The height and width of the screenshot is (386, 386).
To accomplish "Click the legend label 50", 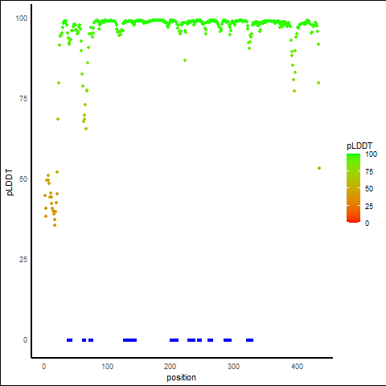I will [x=369, y=189].
